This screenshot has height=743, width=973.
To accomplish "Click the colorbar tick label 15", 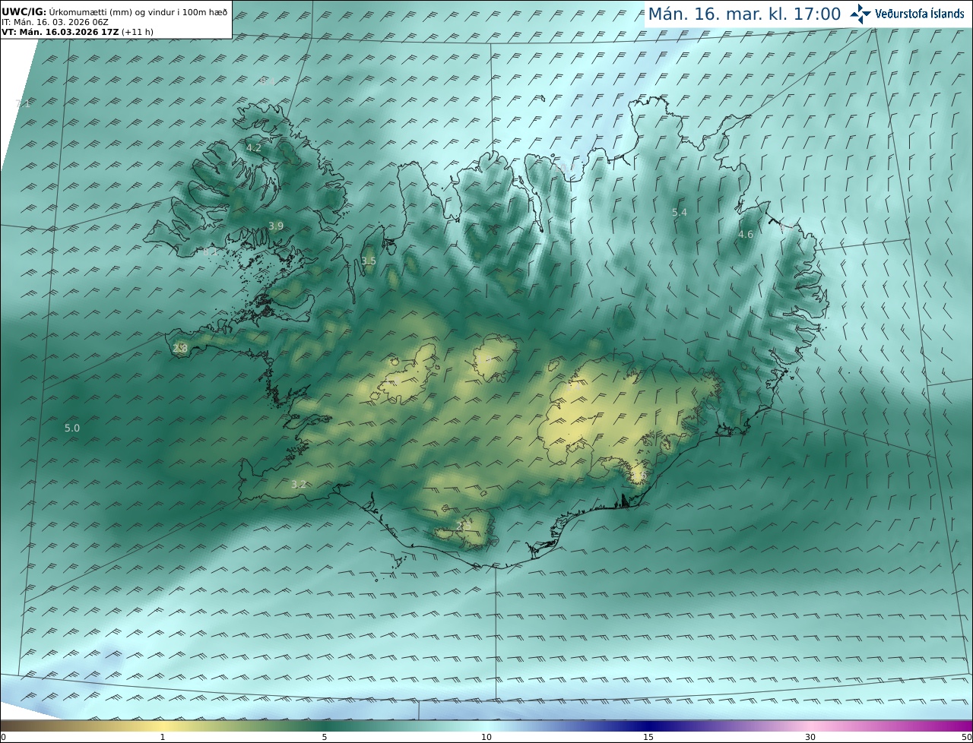I will (x=648, y=737).
